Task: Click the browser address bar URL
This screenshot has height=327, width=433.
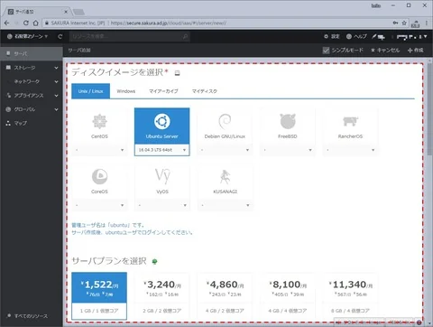Action: tap(169, 23)
